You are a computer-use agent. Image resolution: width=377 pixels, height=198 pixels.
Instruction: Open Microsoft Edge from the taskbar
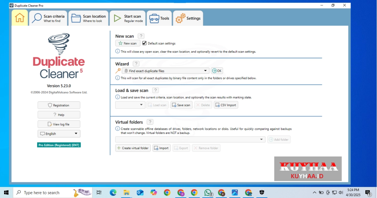pyautogui.click(x=113, y=193)
